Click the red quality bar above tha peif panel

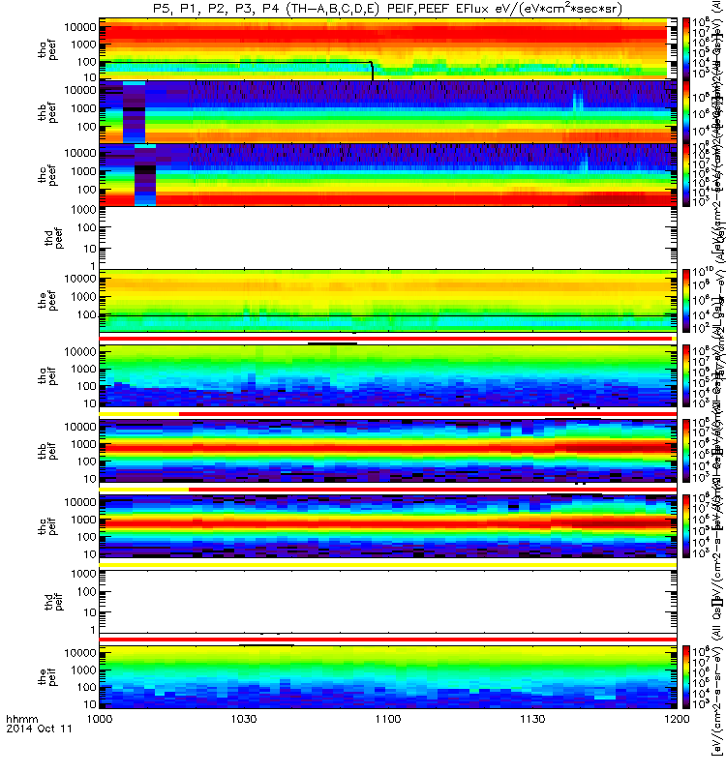(385, 339)
